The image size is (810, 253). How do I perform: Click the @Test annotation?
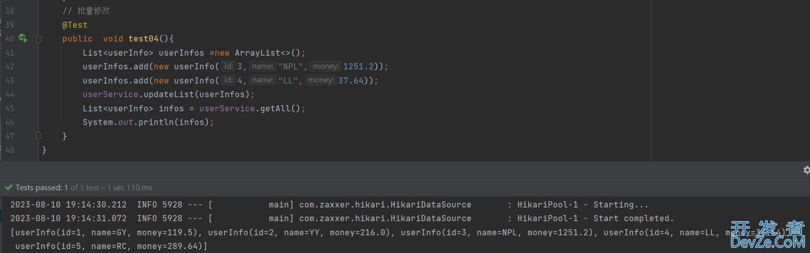click(75, 25)
